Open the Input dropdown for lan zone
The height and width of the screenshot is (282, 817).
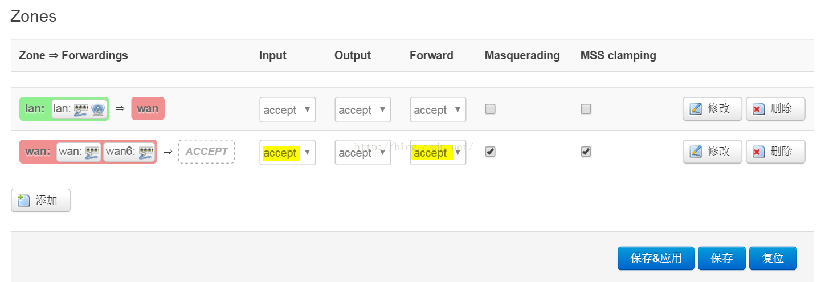pyautogui.click(x=288, y=109)
